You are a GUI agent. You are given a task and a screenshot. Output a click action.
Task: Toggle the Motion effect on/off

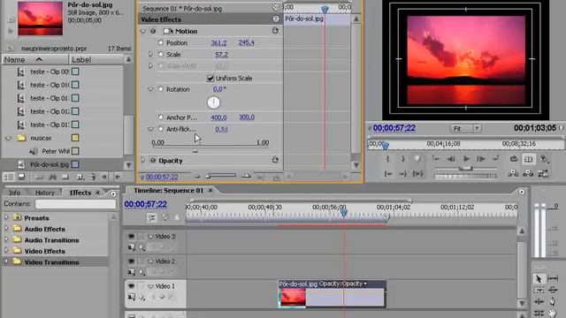pos(153,31)
